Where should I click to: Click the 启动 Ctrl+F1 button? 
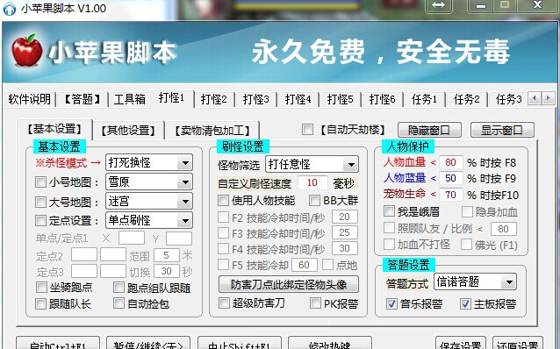(x=58, y=343)
